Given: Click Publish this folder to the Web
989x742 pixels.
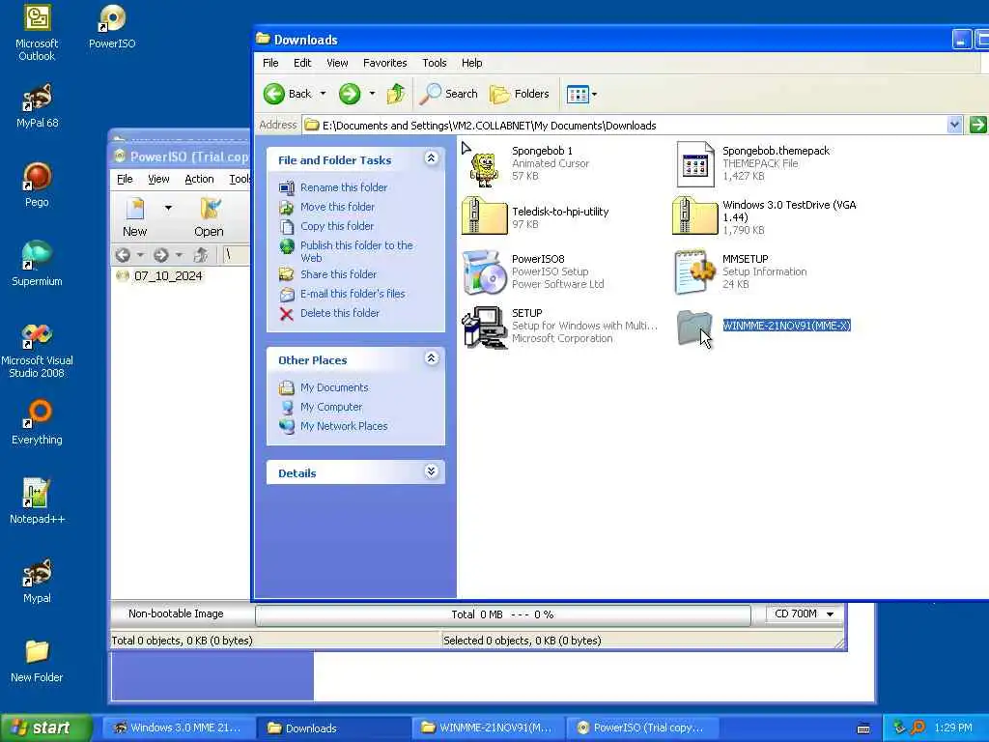Looking at the screenshot, I should [x=356, y=251].
